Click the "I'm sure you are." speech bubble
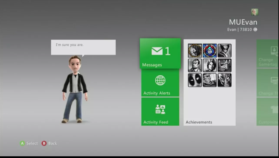The width and height of the screenshot is (279, 158). (x=83, y=47)
